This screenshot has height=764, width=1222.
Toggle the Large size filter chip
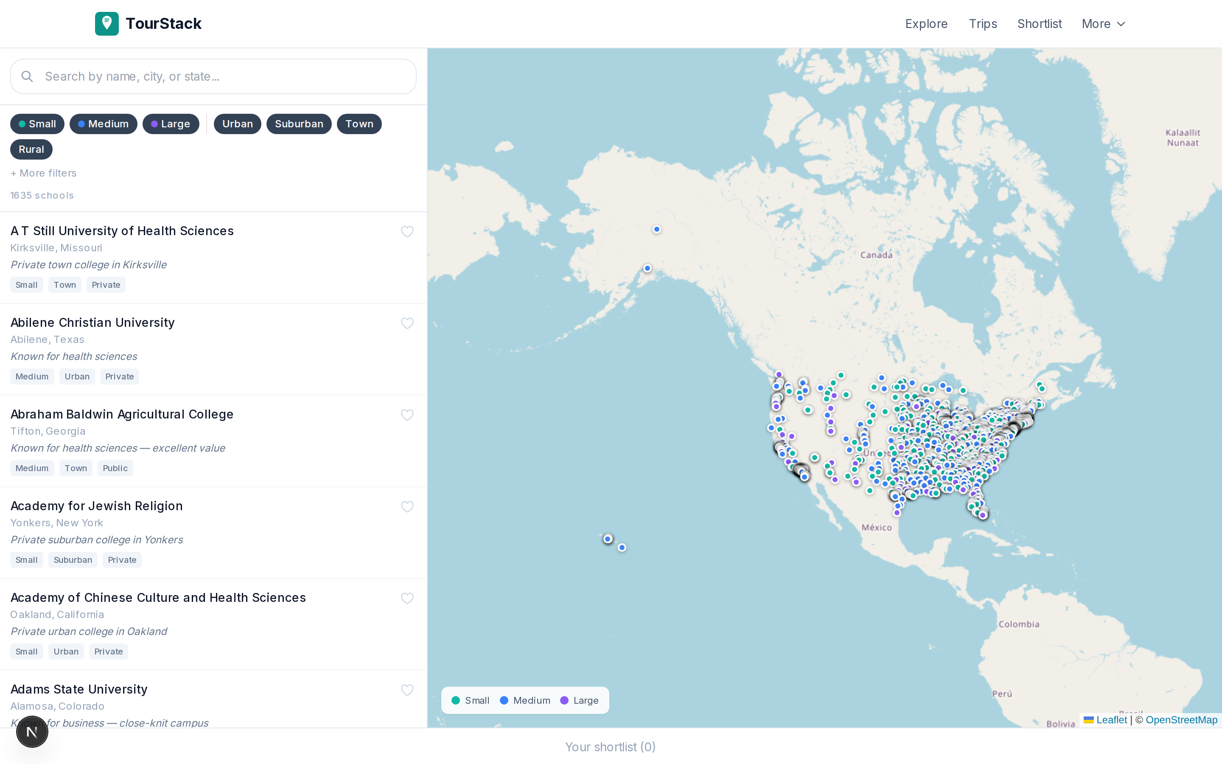[171, 124]
